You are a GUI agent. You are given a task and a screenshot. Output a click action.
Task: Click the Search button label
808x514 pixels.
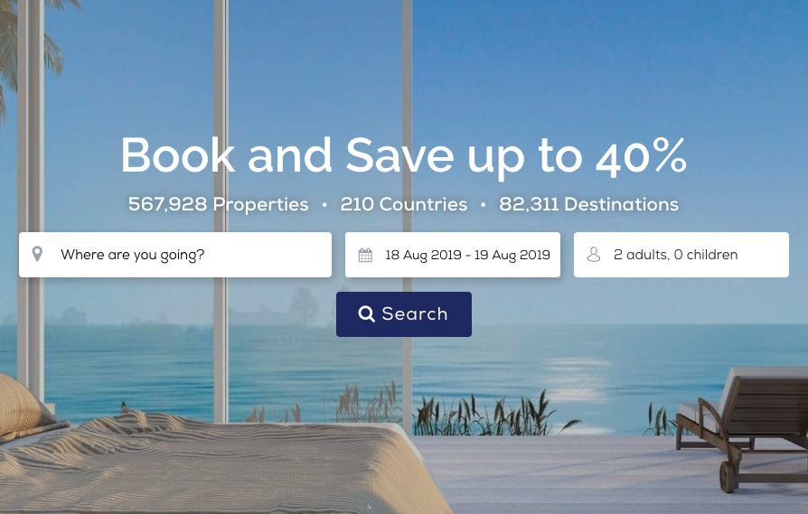click(x=414, y=314)
